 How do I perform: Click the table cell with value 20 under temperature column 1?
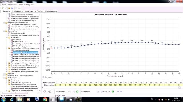tap(55, 85)
